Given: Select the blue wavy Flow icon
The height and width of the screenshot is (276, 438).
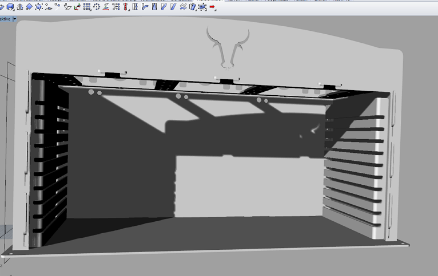Looking at the screenshot, I should [x=183, y=7].
